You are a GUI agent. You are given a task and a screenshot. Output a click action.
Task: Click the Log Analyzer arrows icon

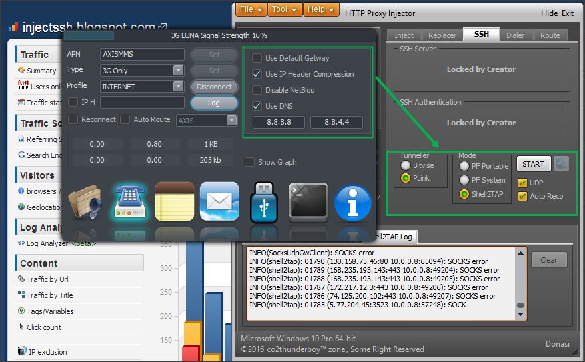21,243
